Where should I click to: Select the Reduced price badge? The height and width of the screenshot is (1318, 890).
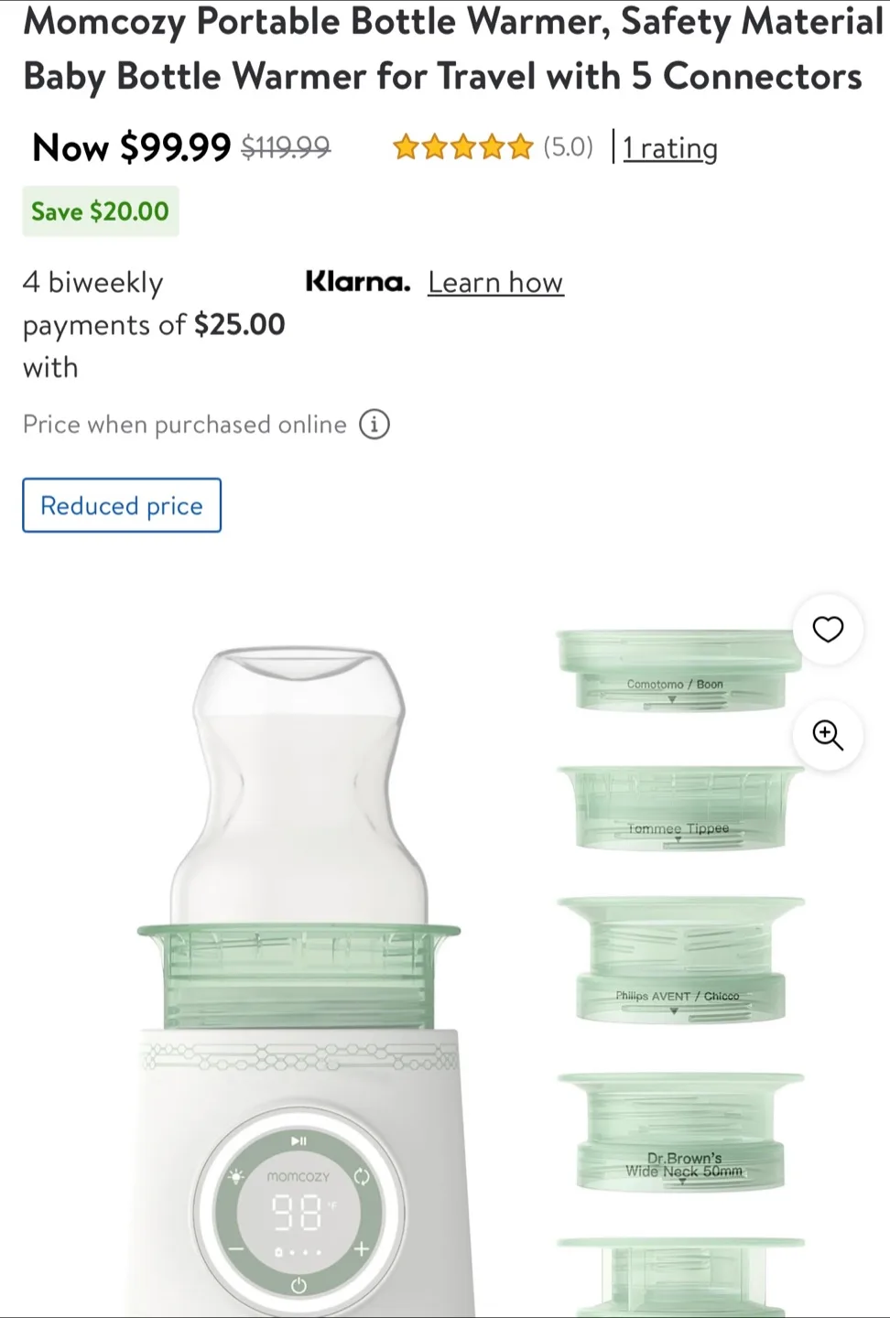[x=122, y=505]
